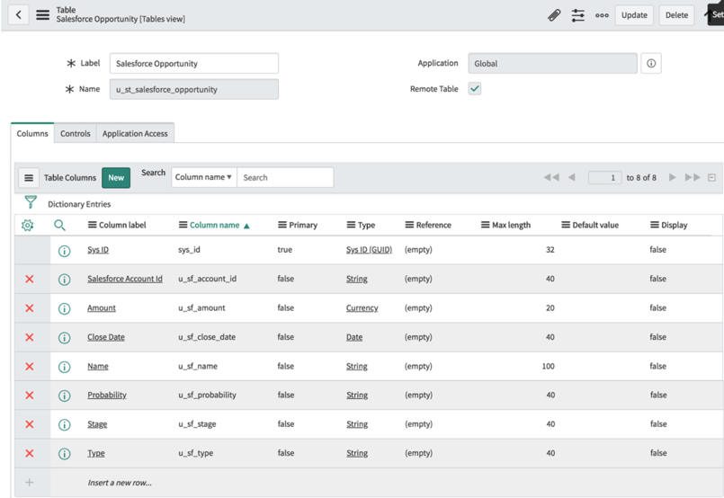Click Insert a new row text
Screen dimensions: 724x498
coord(120,483)
